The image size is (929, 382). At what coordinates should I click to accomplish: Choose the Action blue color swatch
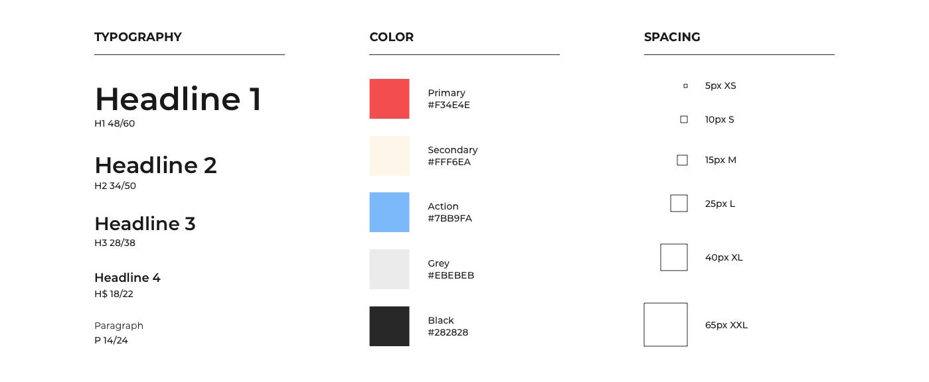pos(389,212)
